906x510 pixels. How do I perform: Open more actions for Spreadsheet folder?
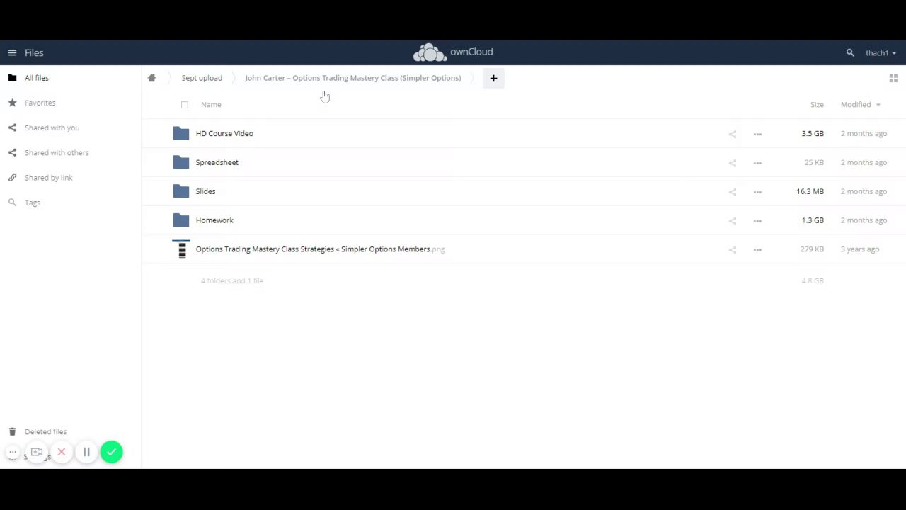click(x=757, y=163)
